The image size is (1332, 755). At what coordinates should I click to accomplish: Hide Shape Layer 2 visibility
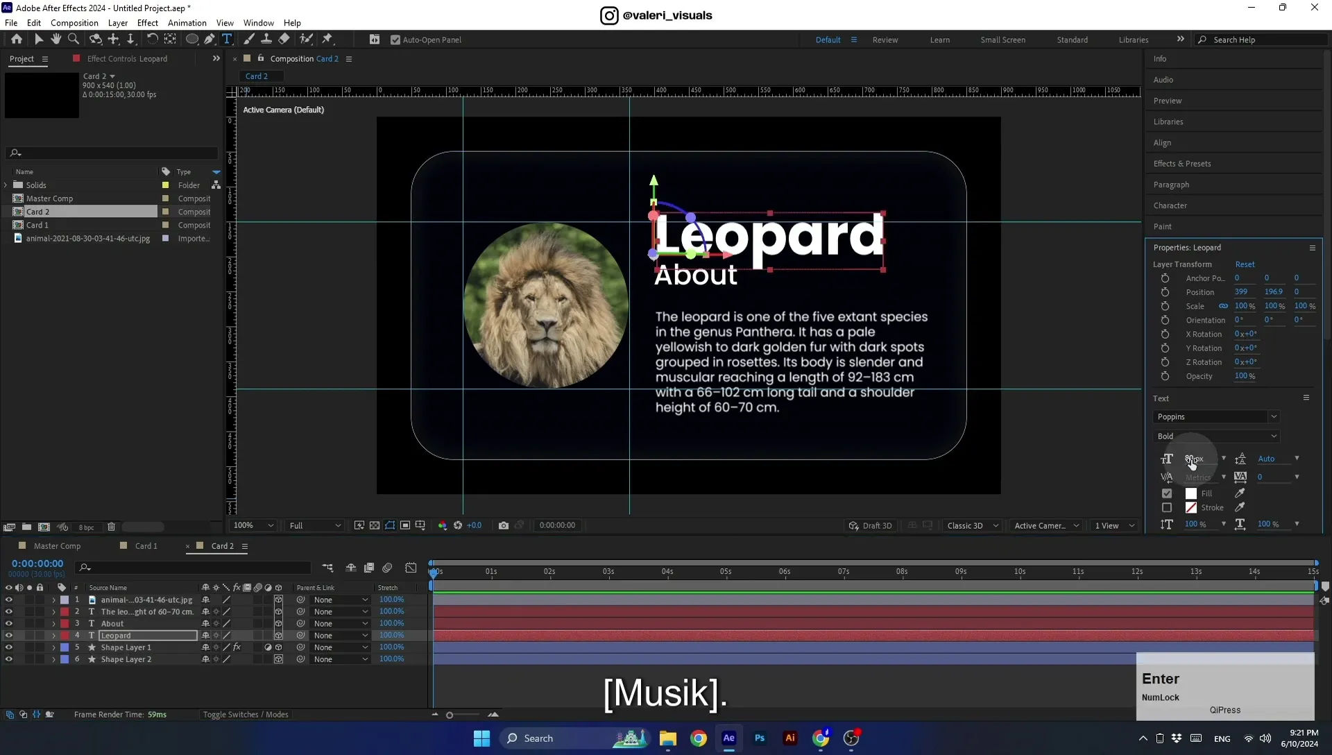(9, 659)
